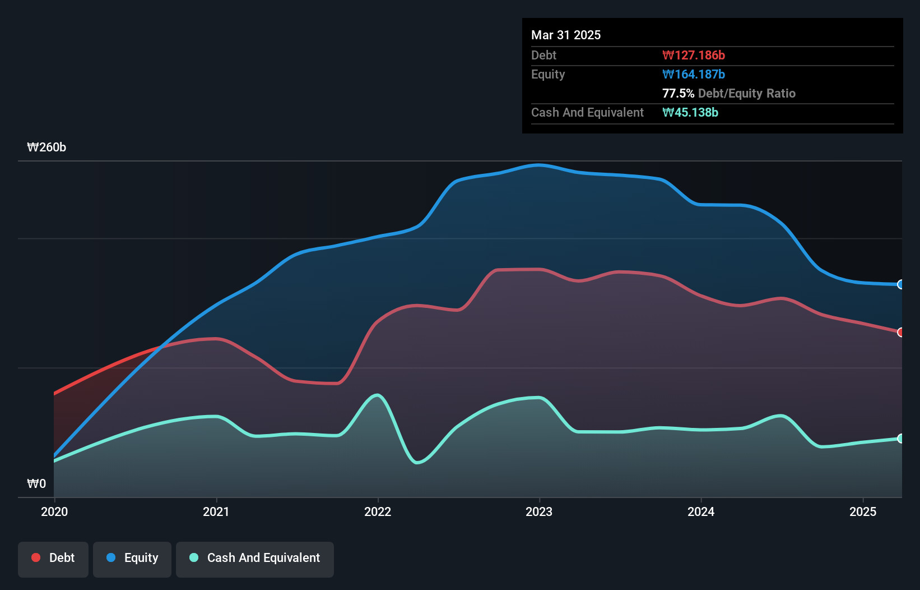Click the 77.5% Debt/Equity Ratio text
920x590 pixels.
(x=729, y=93)
